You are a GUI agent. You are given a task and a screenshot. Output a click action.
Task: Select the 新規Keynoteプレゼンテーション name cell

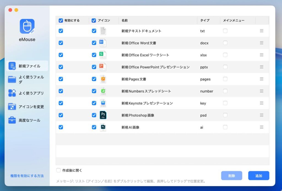[147, 103]
